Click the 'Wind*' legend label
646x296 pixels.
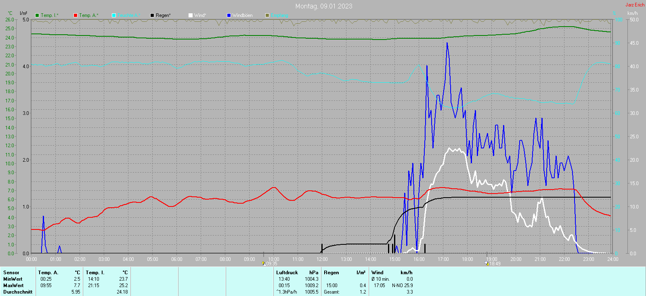click(x=200, y=15)
